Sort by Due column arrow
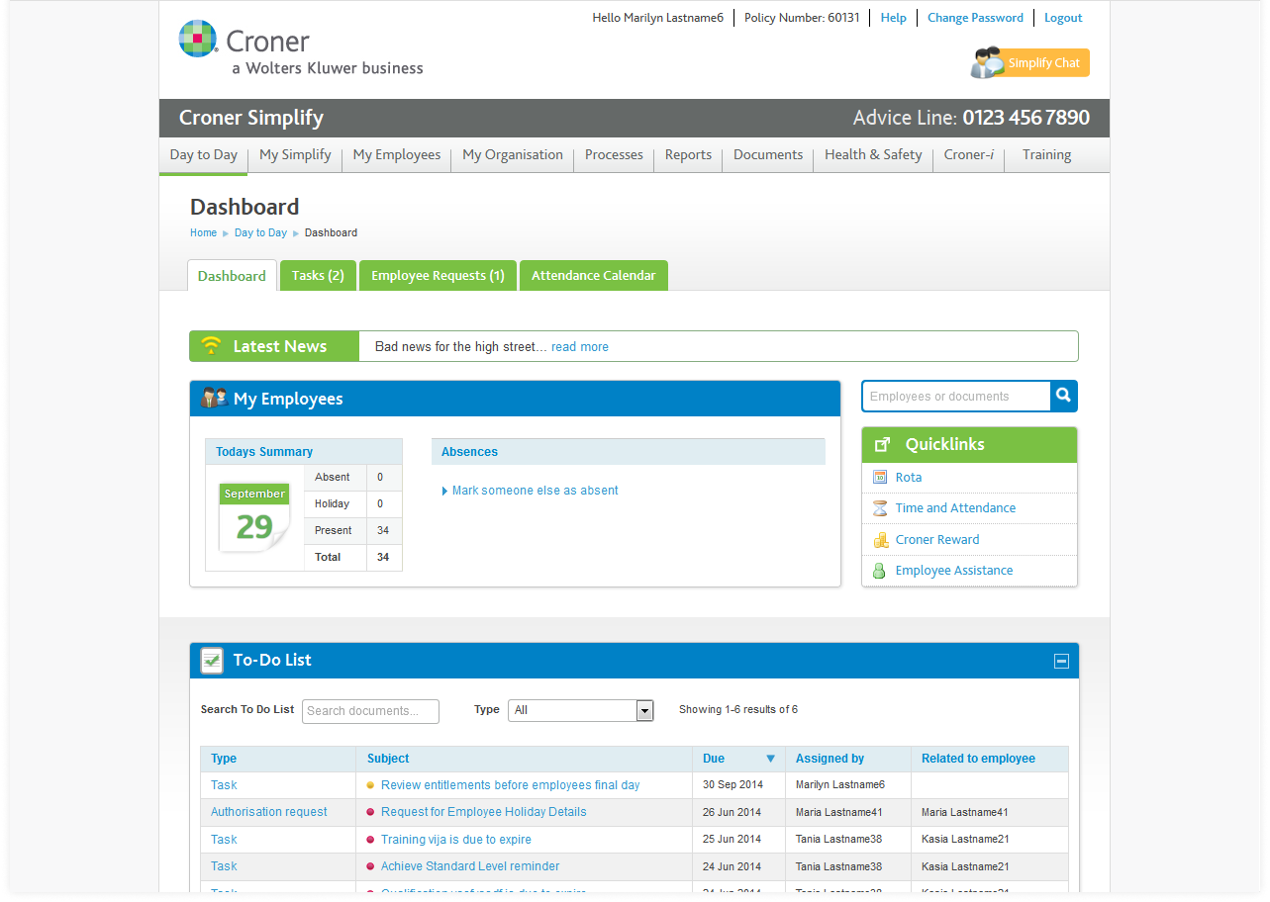The height and width of the screenshot is (902, 1270). coord(770,759)
